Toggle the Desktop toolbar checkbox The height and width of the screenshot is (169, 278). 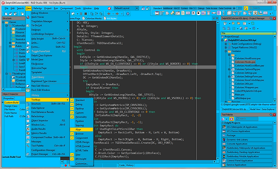pyautogui.click(x=72, y=108)
